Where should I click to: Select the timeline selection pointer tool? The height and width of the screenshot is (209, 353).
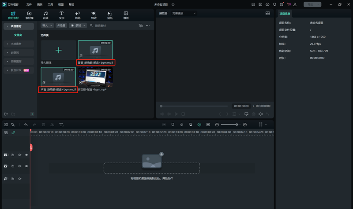13,125
